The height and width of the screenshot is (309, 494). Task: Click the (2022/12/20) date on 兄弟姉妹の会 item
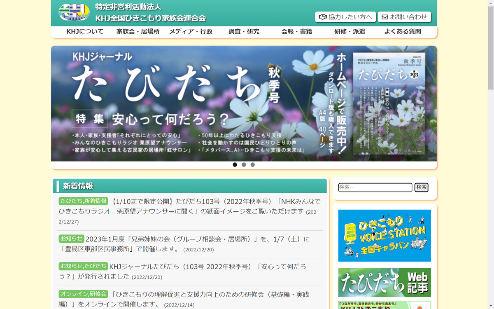198,250
